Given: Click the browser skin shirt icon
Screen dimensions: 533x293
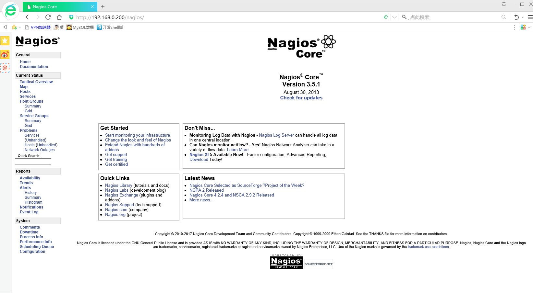Looking at the screenshot, I should tap(504, 4).
